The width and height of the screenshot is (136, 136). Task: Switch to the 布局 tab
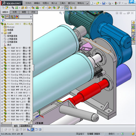(x=15, y=12)
